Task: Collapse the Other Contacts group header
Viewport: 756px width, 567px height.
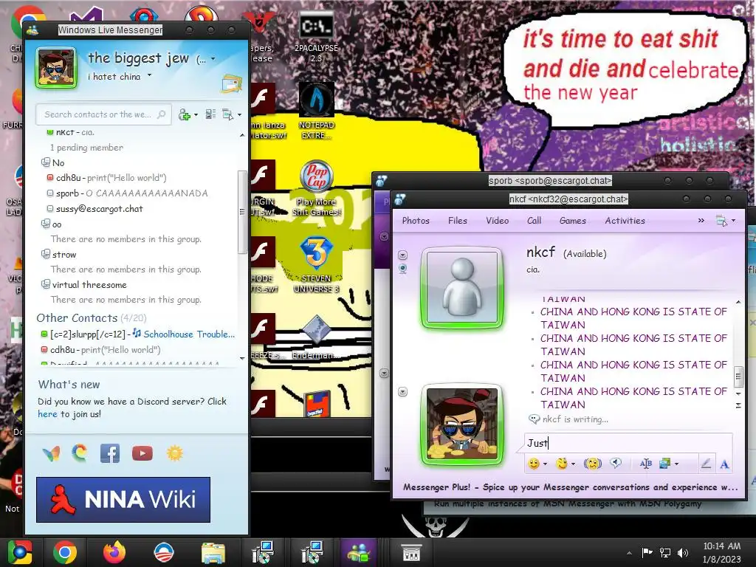Action: (x=91, y=318)
